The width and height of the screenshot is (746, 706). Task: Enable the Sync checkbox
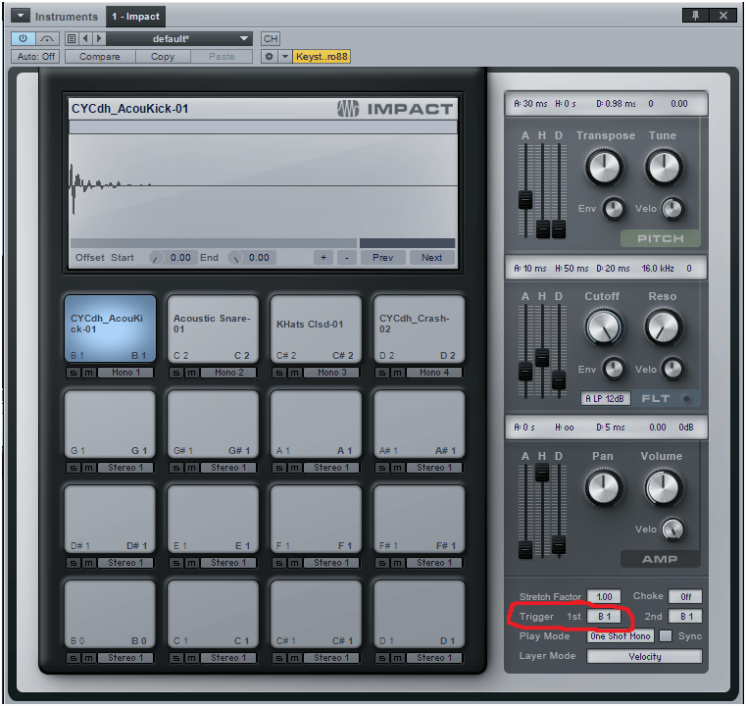(666, 635)
